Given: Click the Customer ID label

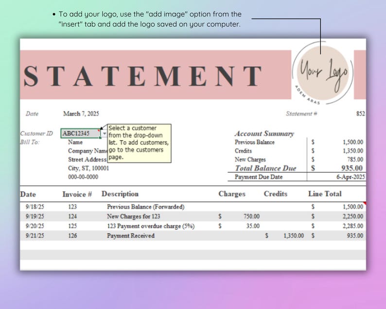Looking at the screenshot, I should pos(36,133).
